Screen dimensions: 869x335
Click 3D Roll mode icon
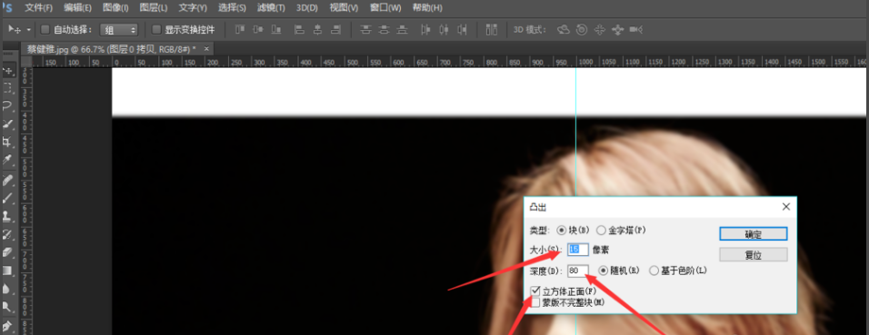click(582, 29)
